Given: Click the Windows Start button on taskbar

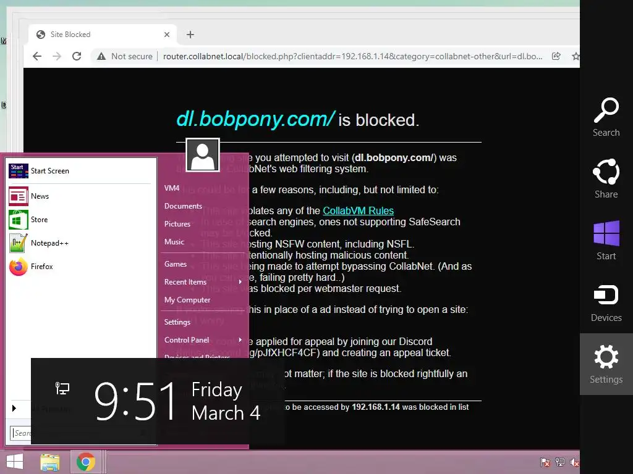Looking at the screenshot, I should pyautogui.click(x=15, y=462).
